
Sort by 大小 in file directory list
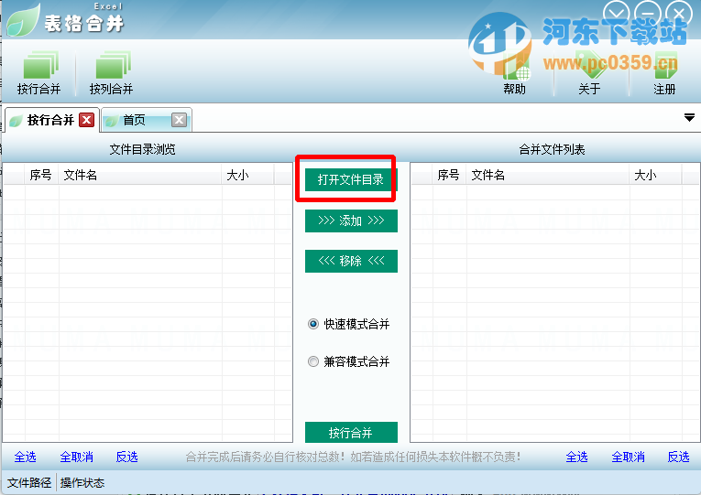(x=247, y=175)
